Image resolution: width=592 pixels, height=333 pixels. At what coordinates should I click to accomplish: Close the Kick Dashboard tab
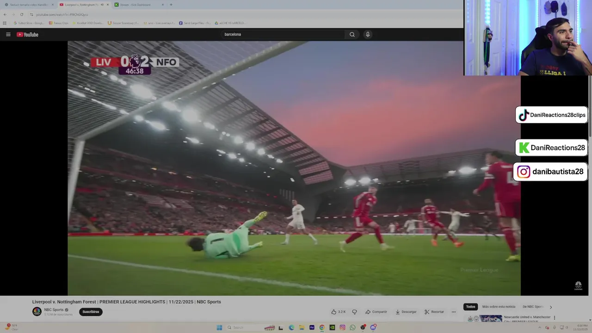[163, 5]
